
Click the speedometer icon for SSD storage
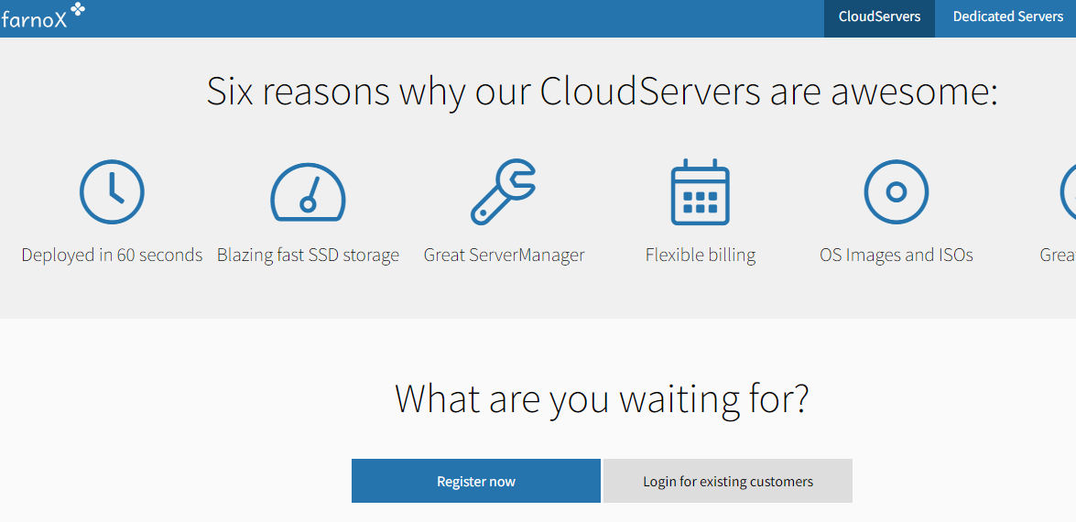tap(308, 193)
